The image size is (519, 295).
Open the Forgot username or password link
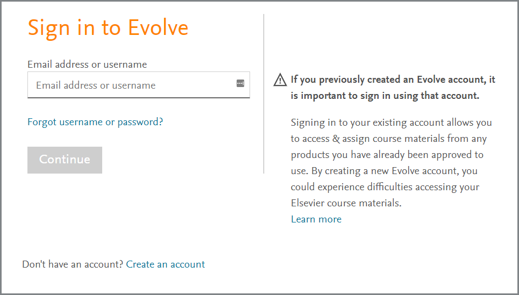pos(95,122)
